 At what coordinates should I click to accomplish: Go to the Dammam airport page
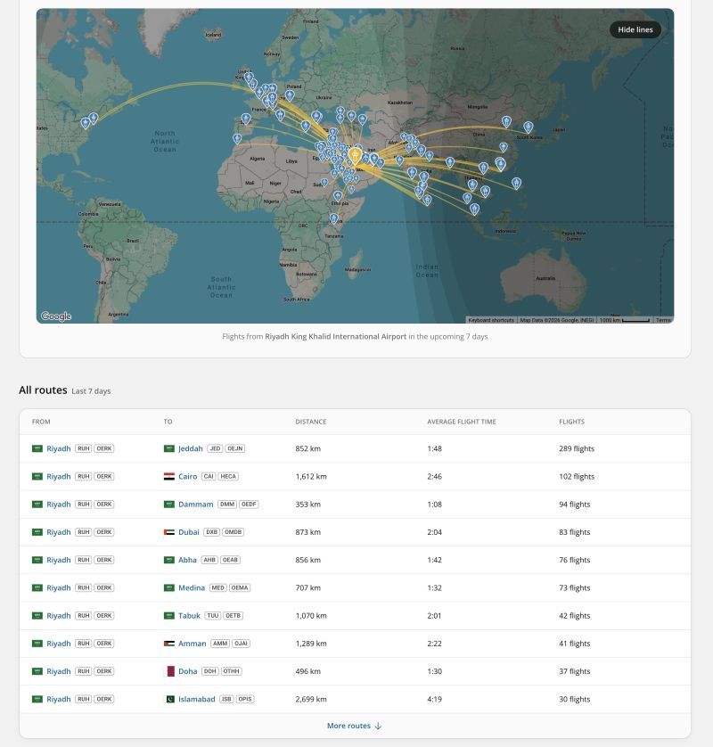[196, 504]
